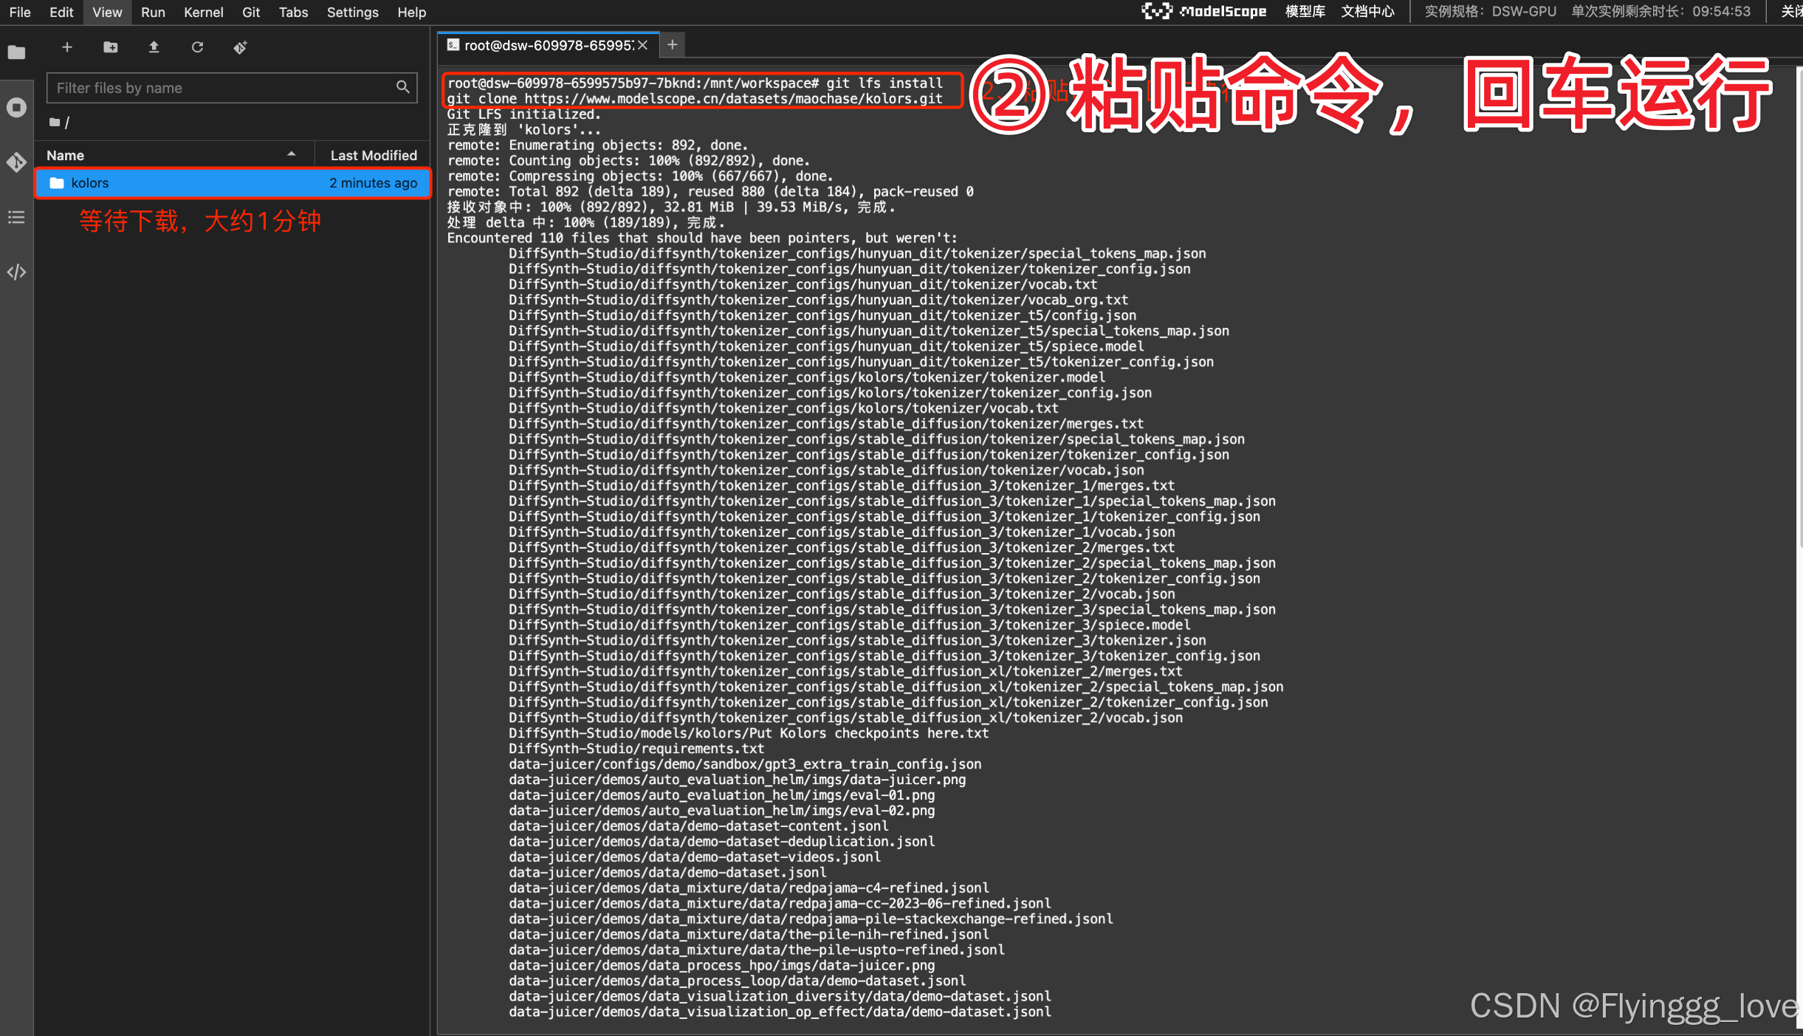Click the root folder breadcrumb icon
1803x1036 pixels.
point(55,123)
